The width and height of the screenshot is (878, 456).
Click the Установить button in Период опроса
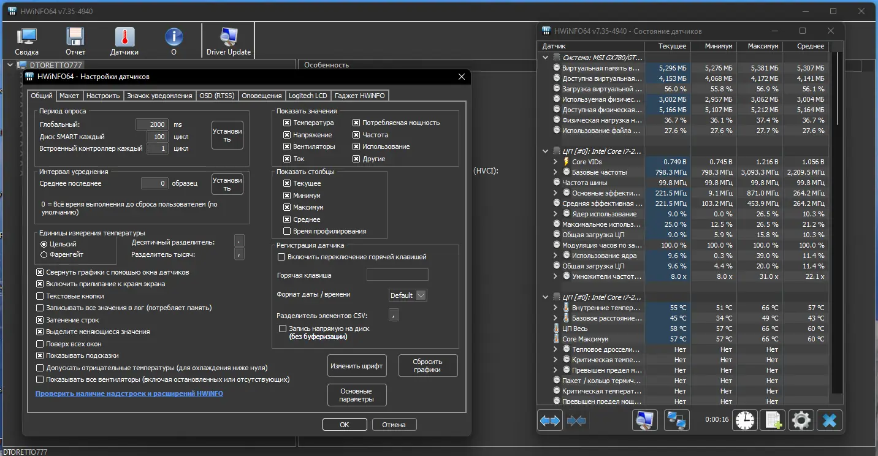[x=227, y=135]
